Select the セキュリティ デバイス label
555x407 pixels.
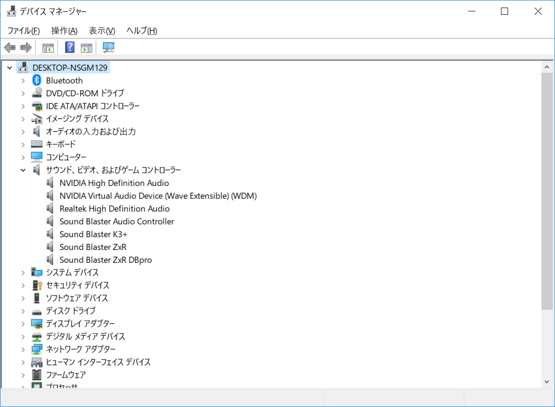pos(78,285)
